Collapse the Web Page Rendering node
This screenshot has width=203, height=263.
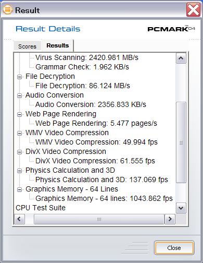coord(20,114)
